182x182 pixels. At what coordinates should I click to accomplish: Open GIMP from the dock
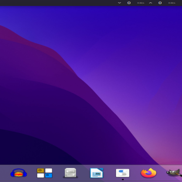174,173
